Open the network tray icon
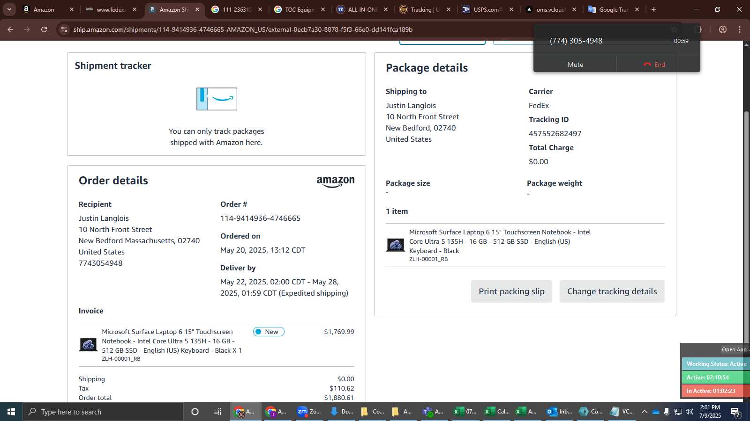 [678, 412]
